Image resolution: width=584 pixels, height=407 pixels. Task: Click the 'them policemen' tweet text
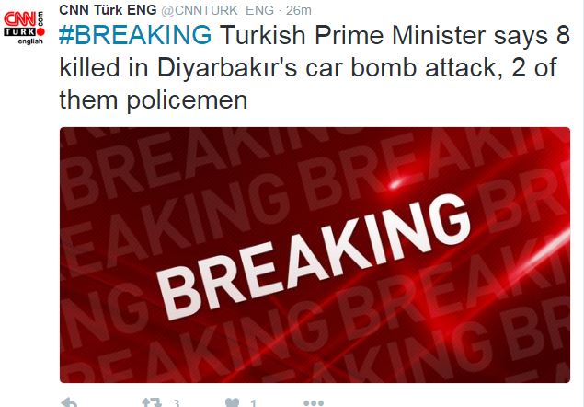[x=154, y=100]
